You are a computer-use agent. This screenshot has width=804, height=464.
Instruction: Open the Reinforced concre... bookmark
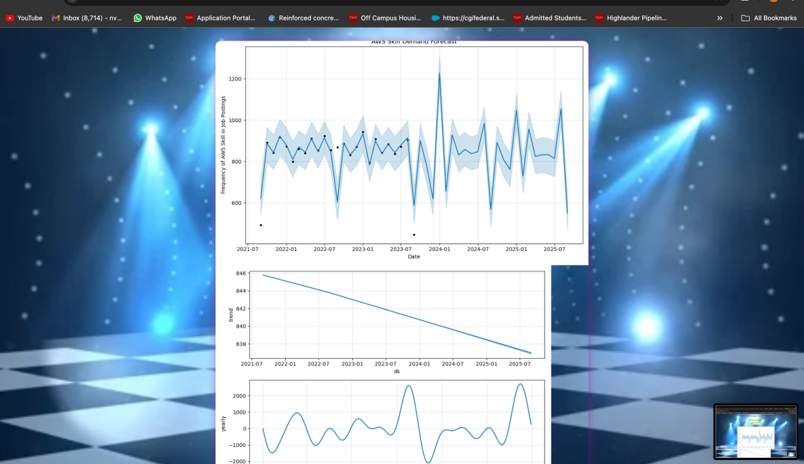click(x=303, y=18)
